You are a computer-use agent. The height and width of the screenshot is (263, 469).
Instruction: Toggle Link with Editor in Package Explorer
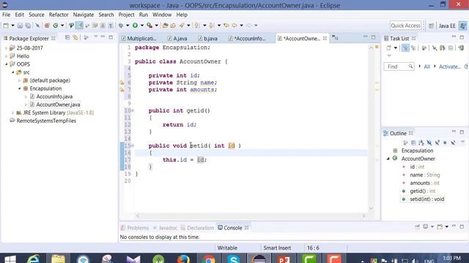tap(75, 37)
